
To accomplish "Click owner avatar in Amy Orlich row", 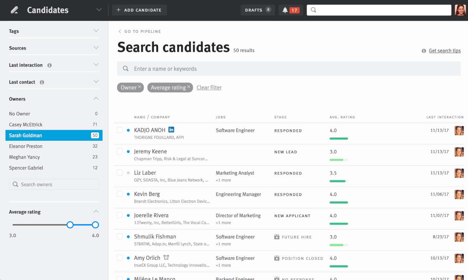I will point(459,258).
